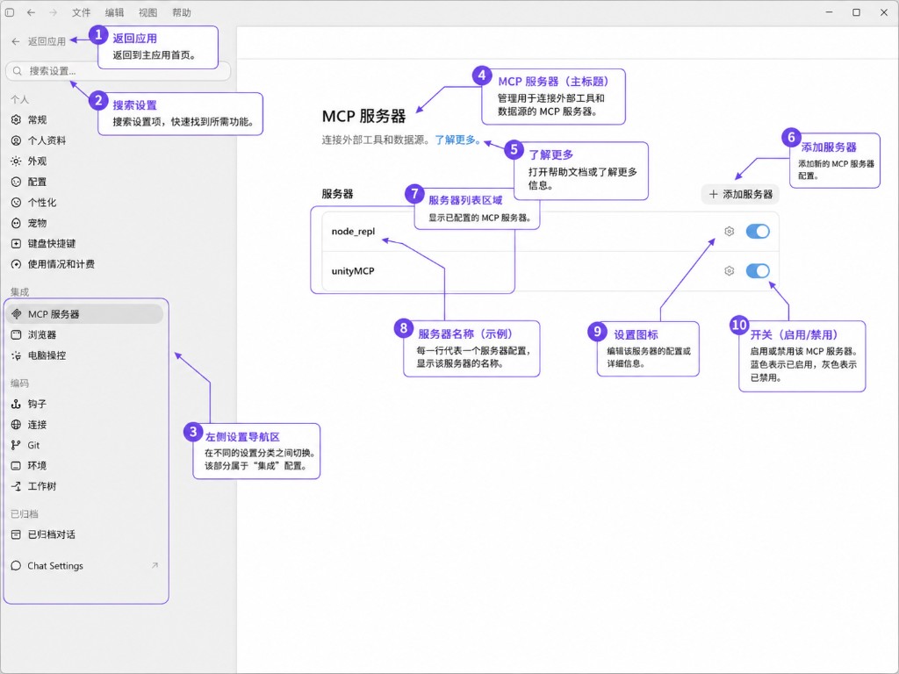899x674 pixels.
Task: Click the 个人资料 profile icon
Action: click(x=16, y=140)
